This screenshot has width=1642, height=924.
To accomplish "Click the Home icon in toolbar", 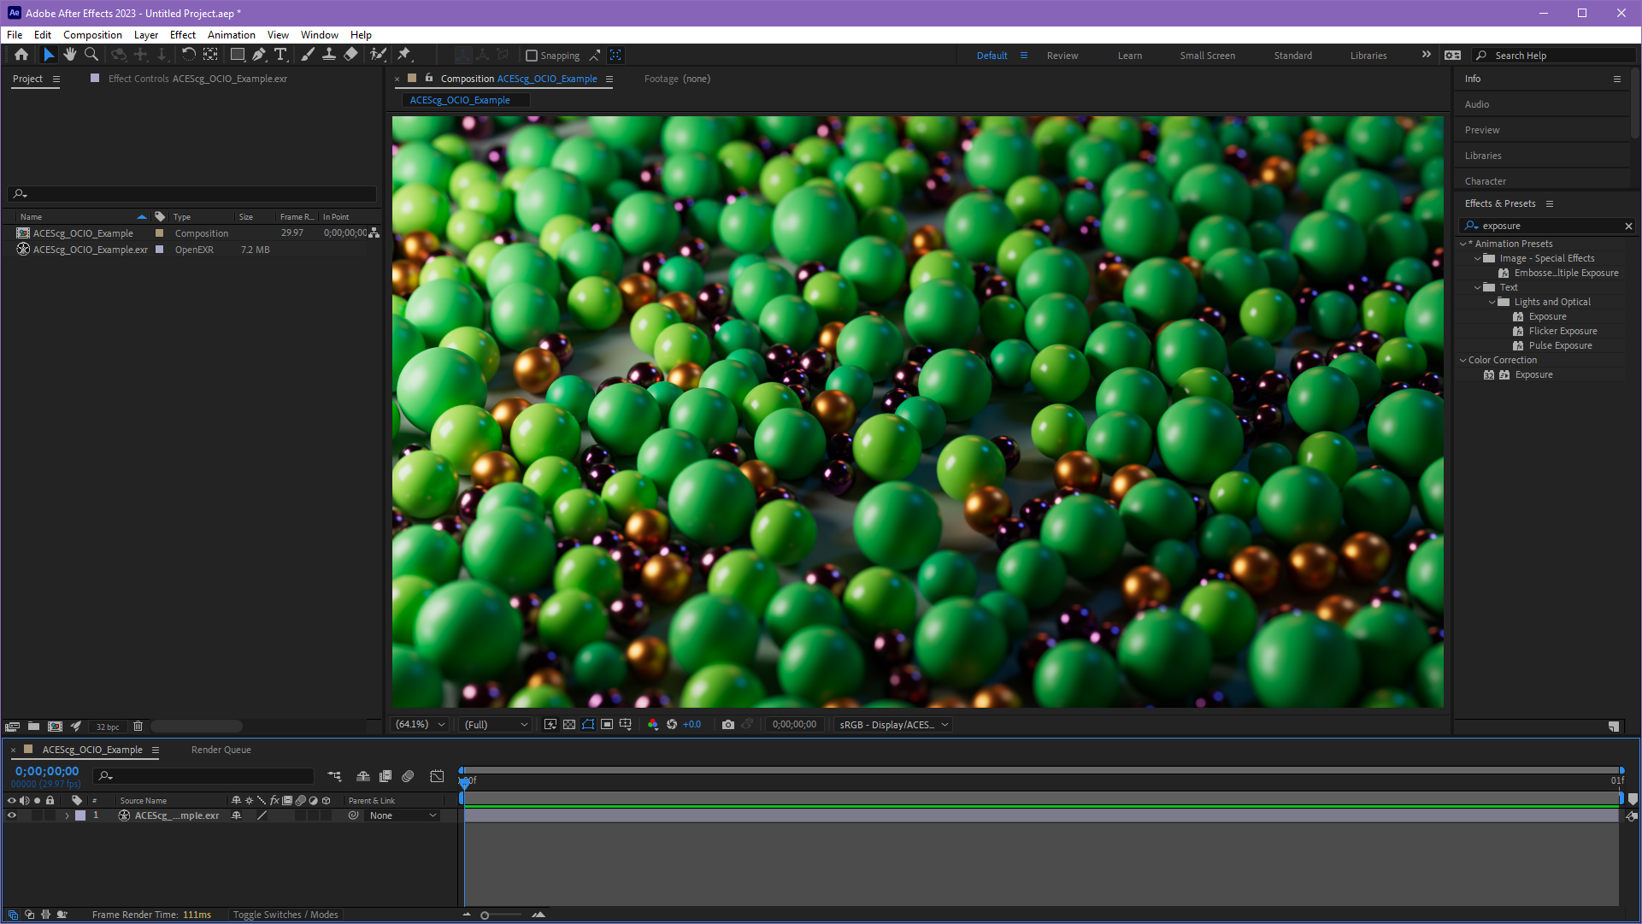I will click(21, 55).
